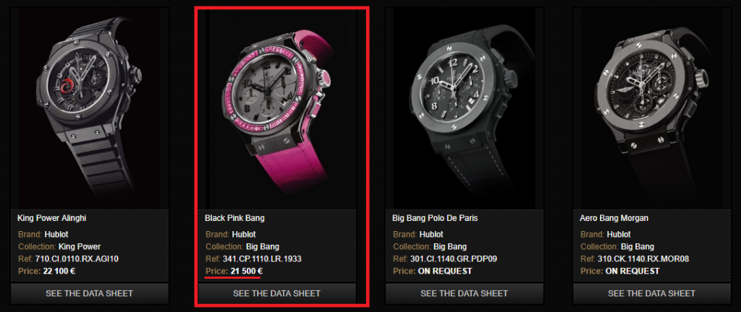741x312 pixels.
Task: Click King Power collection name
Action: tap(80, 246)
